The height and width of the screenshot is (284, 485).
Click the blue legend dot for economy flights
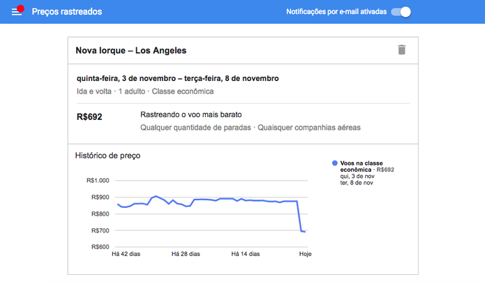pyautogui.click(x=334, y=163)
